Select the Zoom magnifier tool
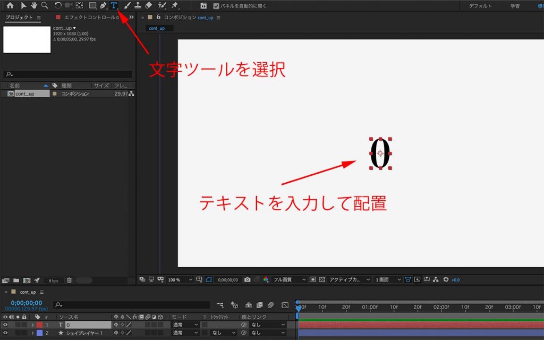544x340 pixels. (x=45, y=5)
